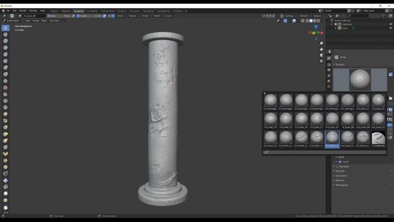
Task: Open the Render properties tab
Action: pos(329,65)
